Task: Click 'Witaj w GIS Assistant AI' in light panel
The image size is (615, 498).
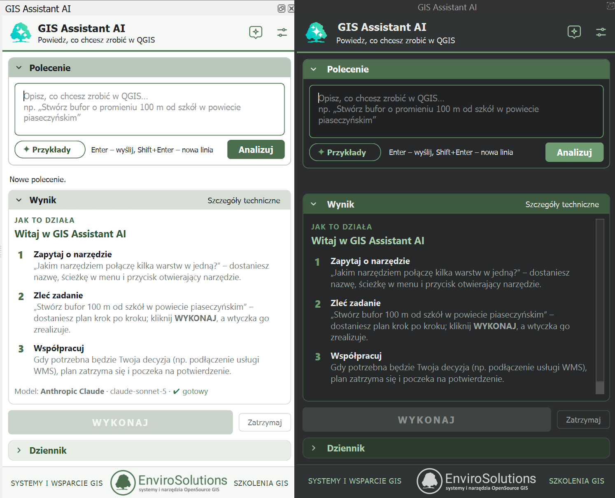Action: pyautogui.click(x=70, y=234)
